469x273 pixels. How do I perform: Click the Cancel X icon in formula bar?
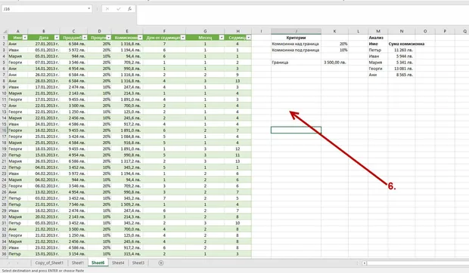(x=107, y=9)
